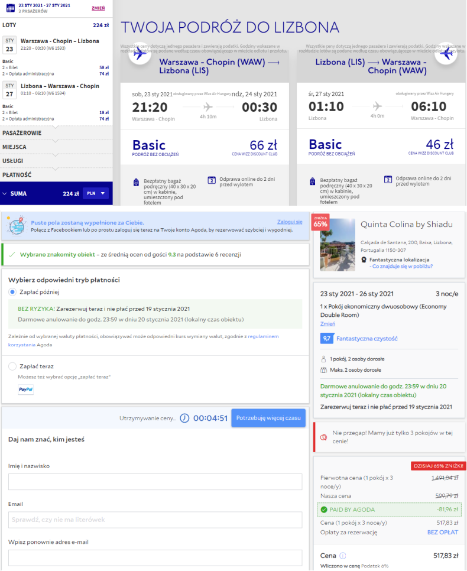Click guests icon beside 'Maks. 2 osoby dorosłe'
Viewport: 467px width, 571px height.
[323, 370]
